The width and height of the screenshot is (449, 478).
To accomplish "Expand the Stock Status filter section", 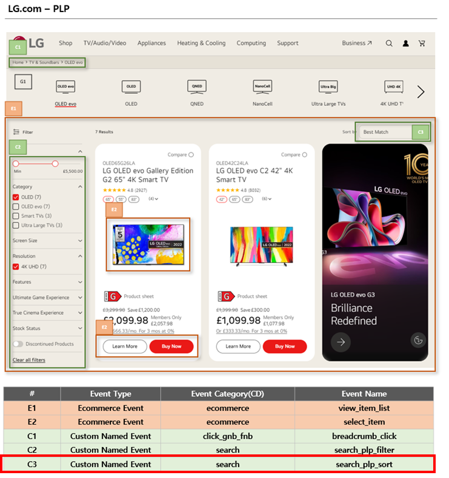I will [80, 329].
